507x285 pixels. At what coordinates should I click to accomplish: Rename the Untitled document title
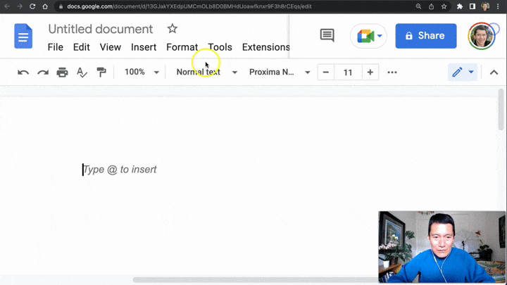click(x=101, y=29)
